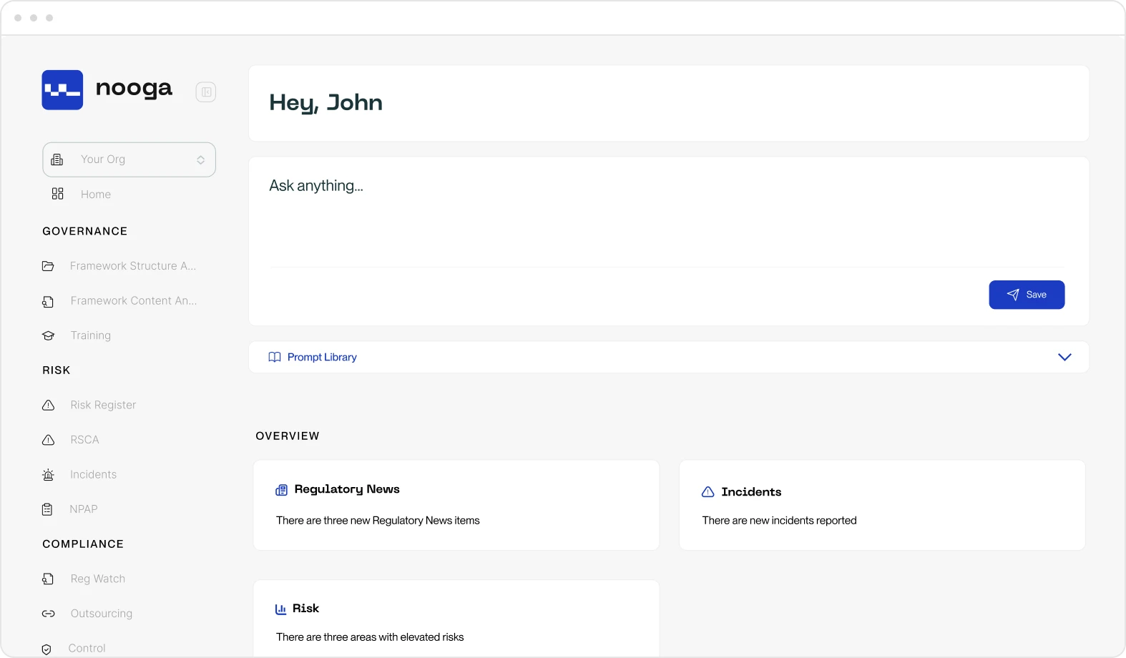Click the COMPLIANCE section heading
The width and height of the screenshot is (1126, 658).
click(x=83, y=544)
